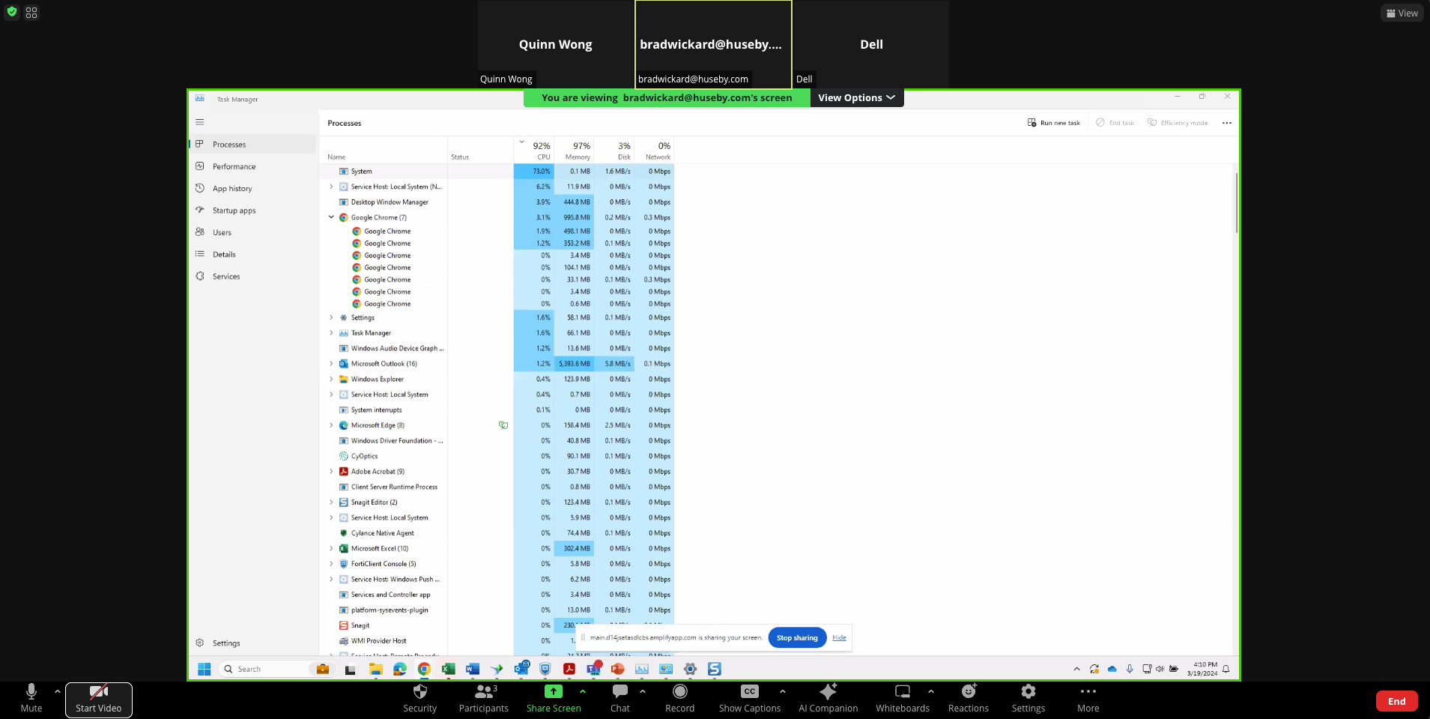The image size is (1430, 719).
Task: Switch to the Processes tab in Task Manager
Action: click(x=252, y=145)
